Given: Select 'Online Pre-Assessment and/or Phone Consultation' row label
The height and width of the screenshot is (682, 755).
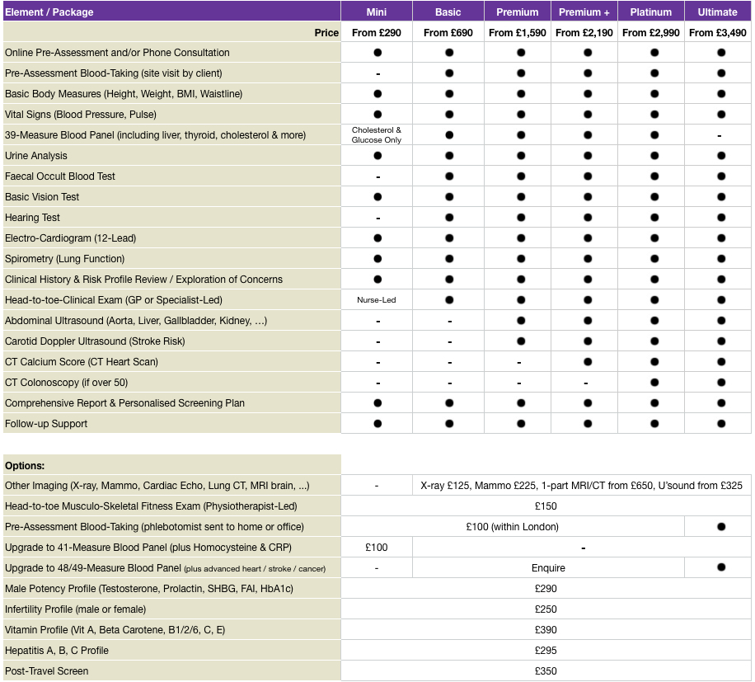Looking at the screenshot, I should pyautogui.click(x=117, y=53).
